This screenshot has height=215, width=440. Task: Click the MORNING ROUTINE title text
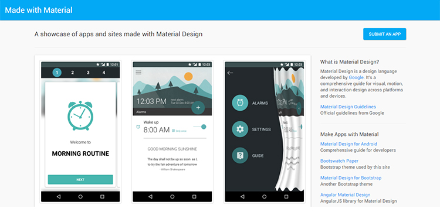[x=80, y=153]
